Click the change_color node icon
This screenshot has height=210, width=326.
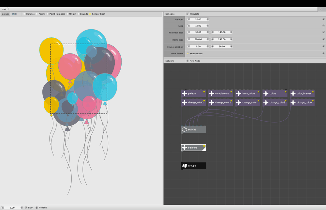239,102
